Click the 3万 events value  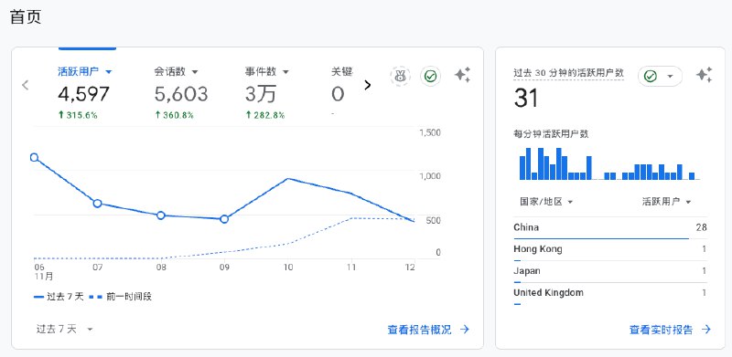[261, 94]
